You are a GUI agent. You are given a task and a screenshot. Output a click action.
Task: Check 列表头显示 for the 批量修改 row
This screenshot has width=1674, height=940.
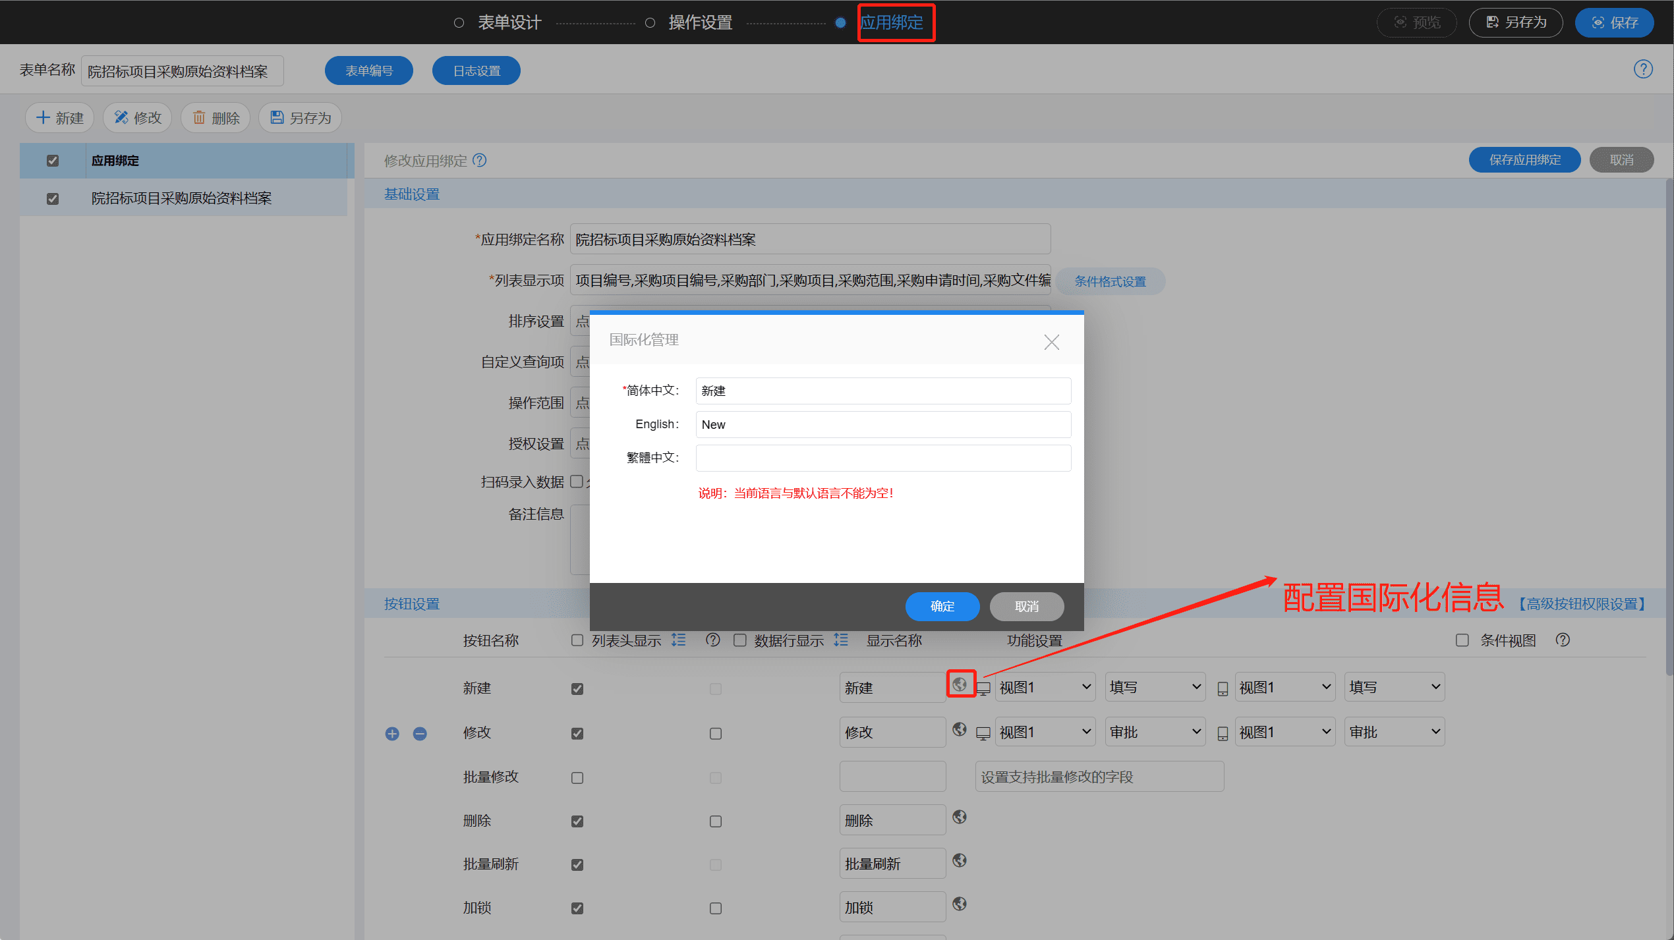577,778
